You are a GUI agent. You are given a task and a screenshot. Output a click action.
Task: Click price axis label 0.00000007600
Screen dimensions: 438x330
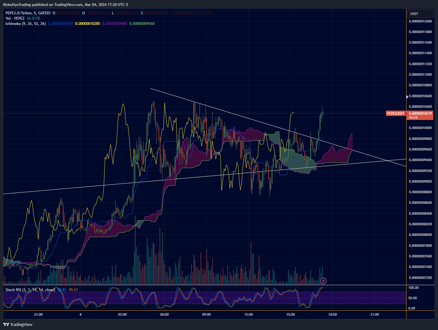[x=420, y=256]
